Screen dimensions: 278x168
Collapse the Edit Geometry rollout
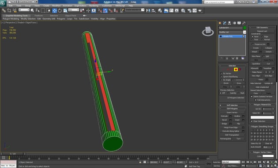(x=263, y=28)
